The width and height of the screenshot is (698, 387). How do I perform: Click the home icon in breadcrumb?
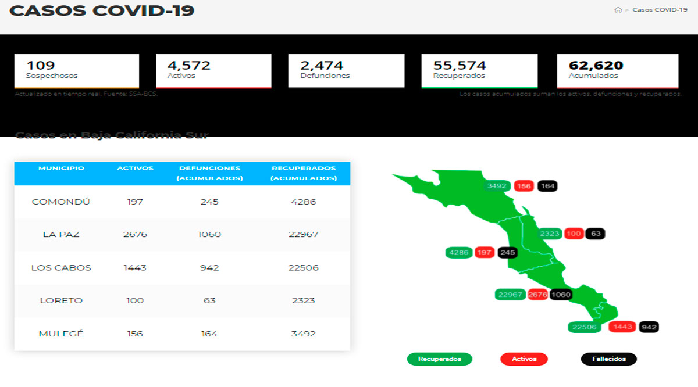tap(618, 10)
